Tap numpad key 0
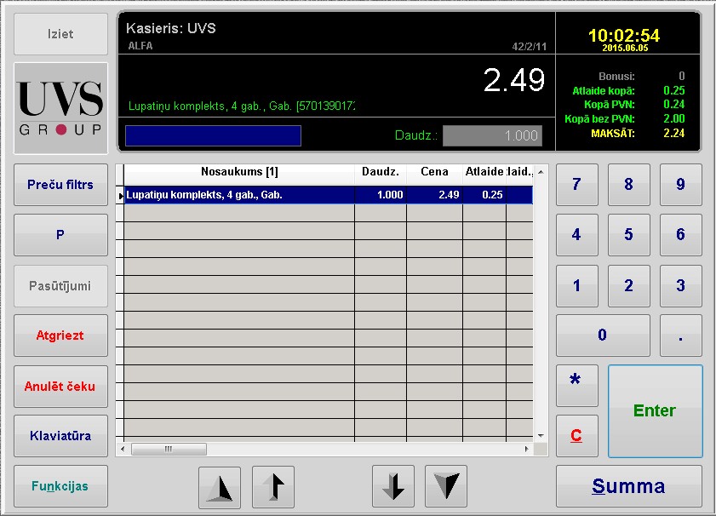This screenshot has height=516, width=716. (603, 335)
